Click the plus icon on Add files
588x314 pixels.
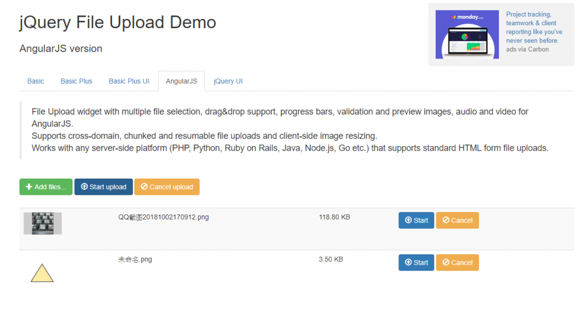coord(29,187)
